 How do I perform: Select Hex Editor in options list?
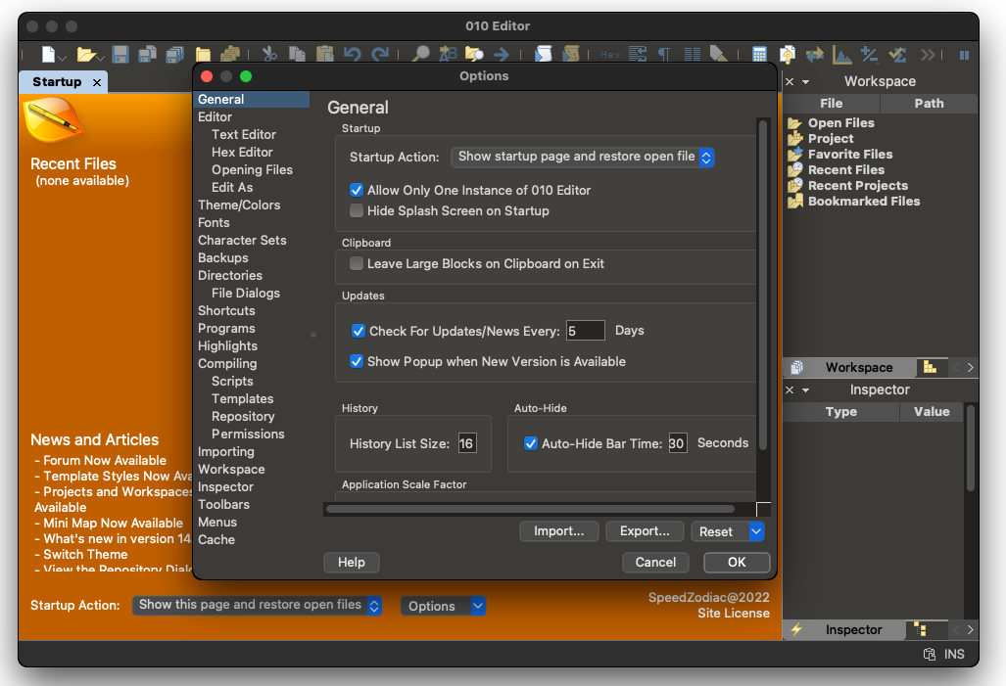[242, 152]
